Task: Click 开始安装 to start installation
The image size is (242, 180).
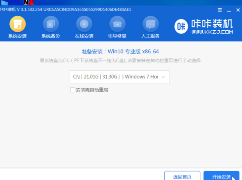Action: coord(221,177)
